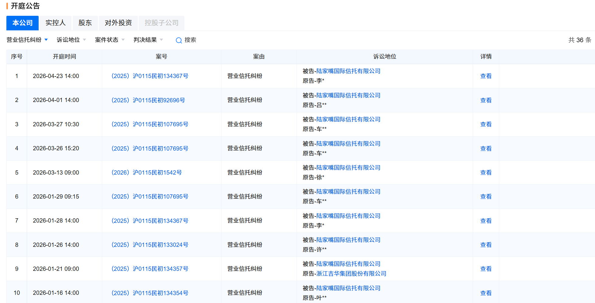
Task: Open the 判决结果 filter dropdown
Action: pyautogui.click(x=148, y=40)
